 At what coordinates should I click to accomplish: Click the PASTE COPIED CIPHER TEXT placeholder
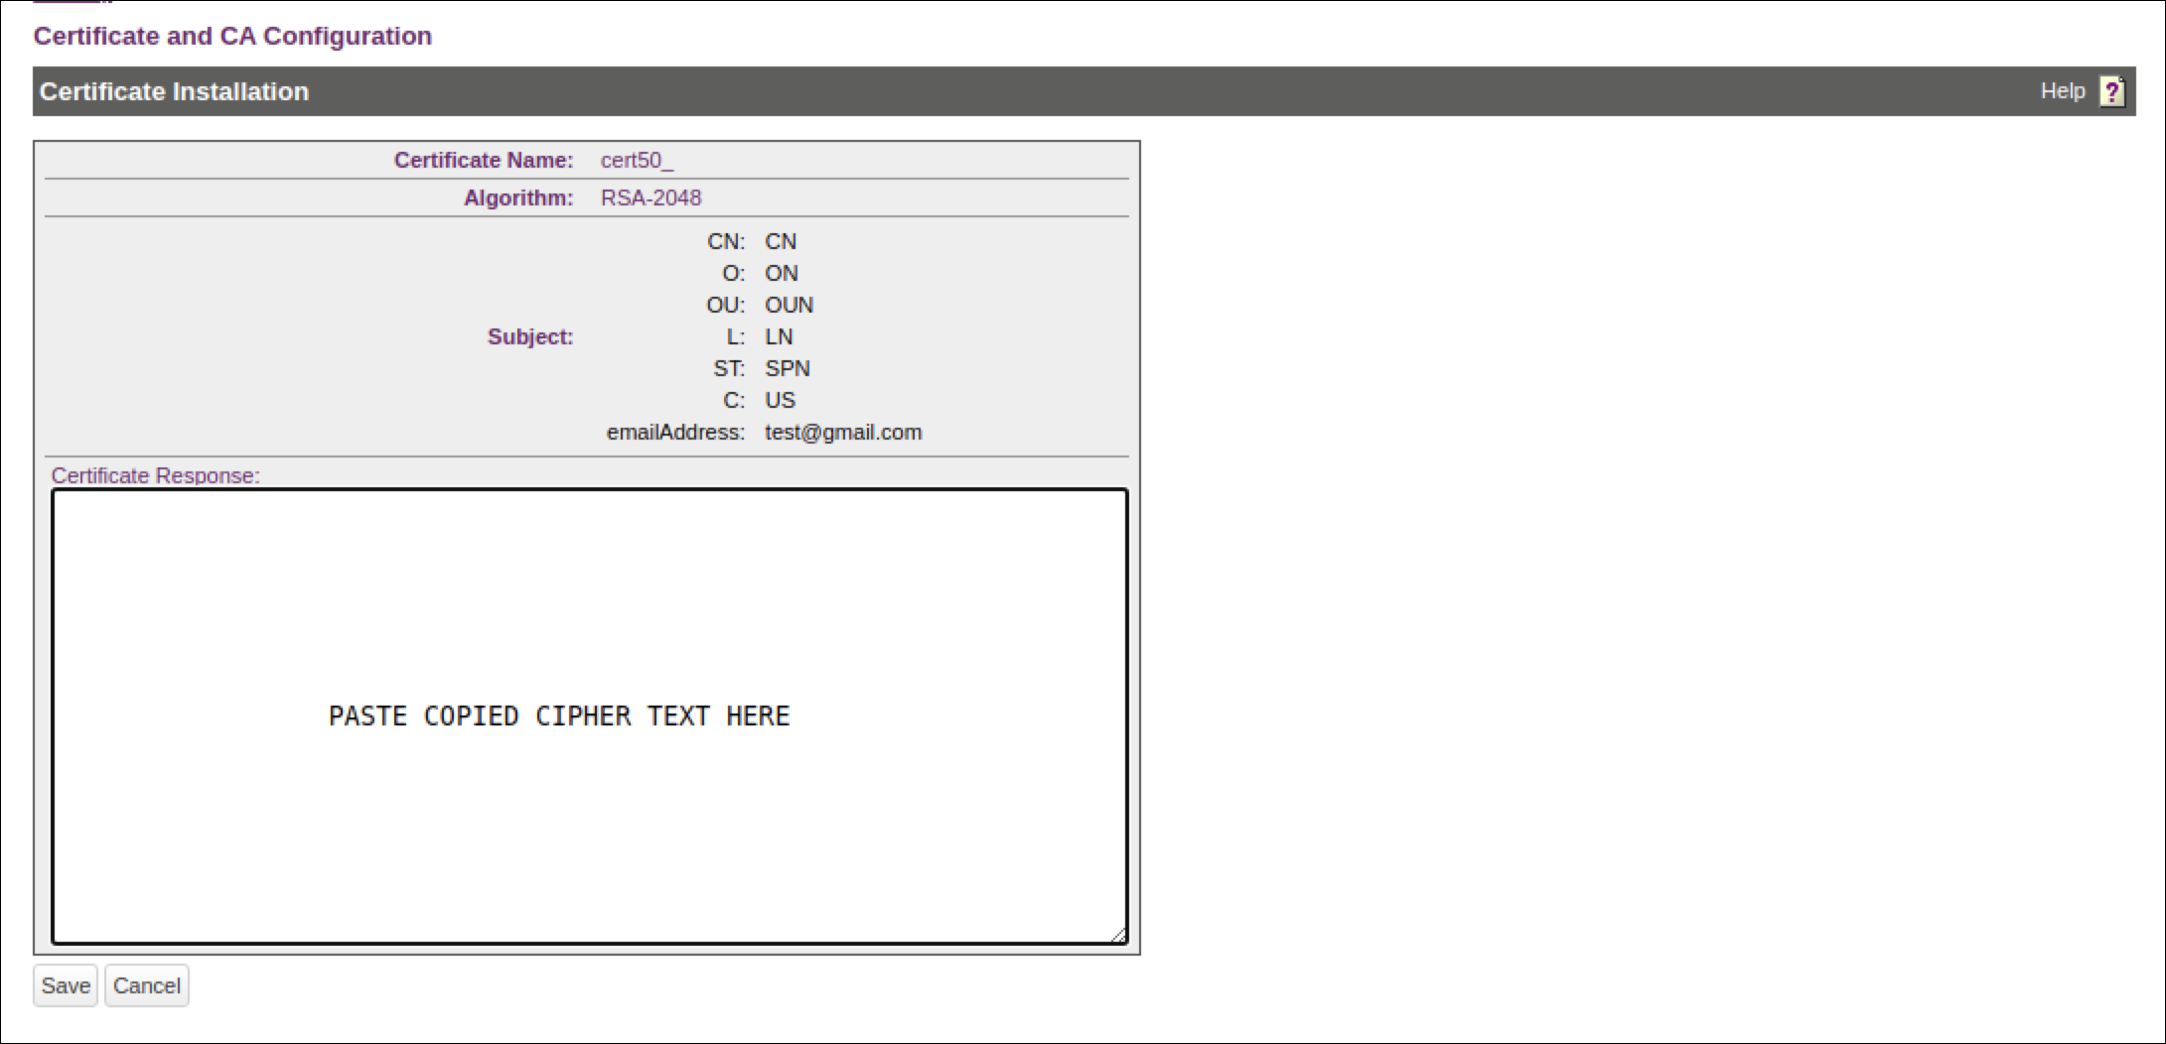point(559,716)
